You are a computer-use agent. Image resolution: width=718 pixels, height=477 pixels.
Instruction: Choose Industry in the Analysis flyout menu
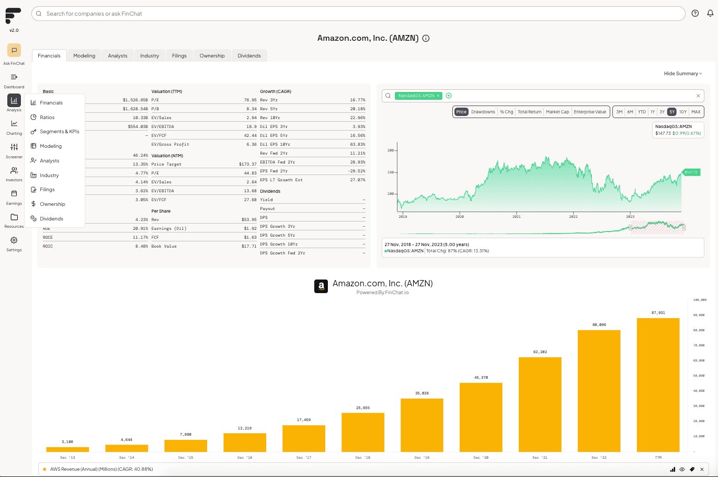pyautogui.click(x=49, y=176)
